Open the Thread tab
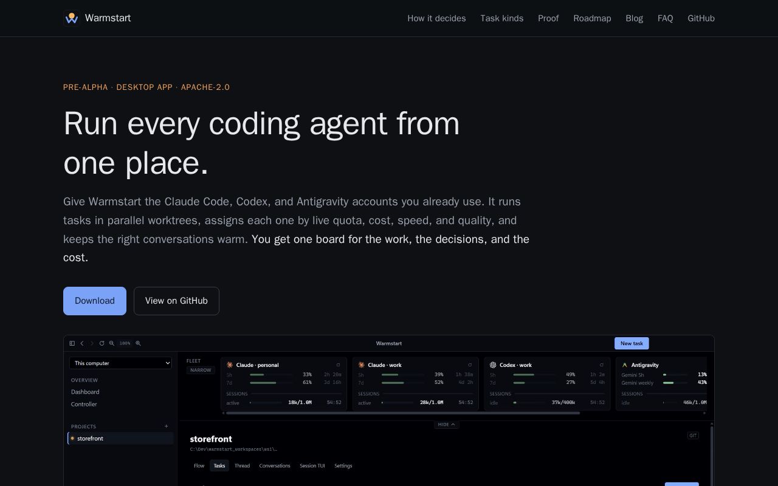This screenshot has width=778, height=486. pos(242,466)
